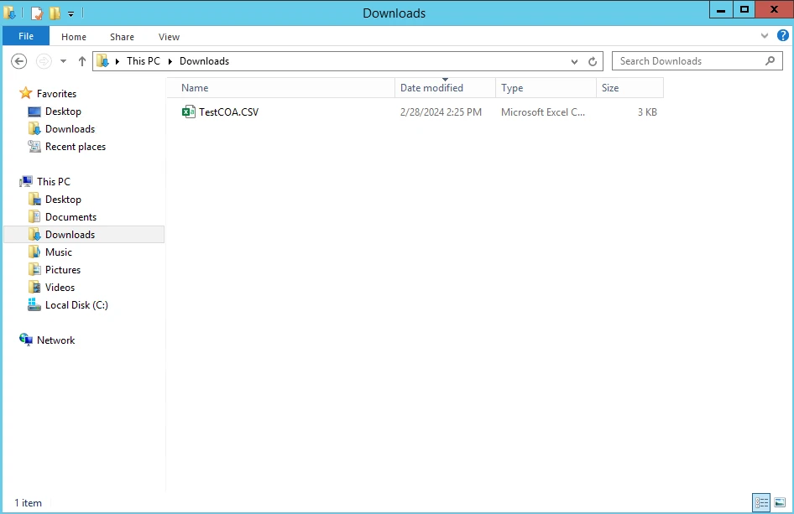Maximize the Downloads window
794x514 pixels.
(744, 9)
